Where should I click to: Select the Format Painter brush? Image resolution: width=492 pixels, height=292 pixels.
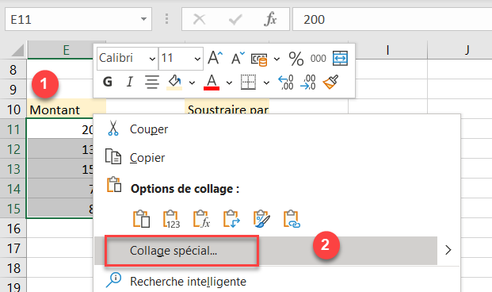pos(330,82)
